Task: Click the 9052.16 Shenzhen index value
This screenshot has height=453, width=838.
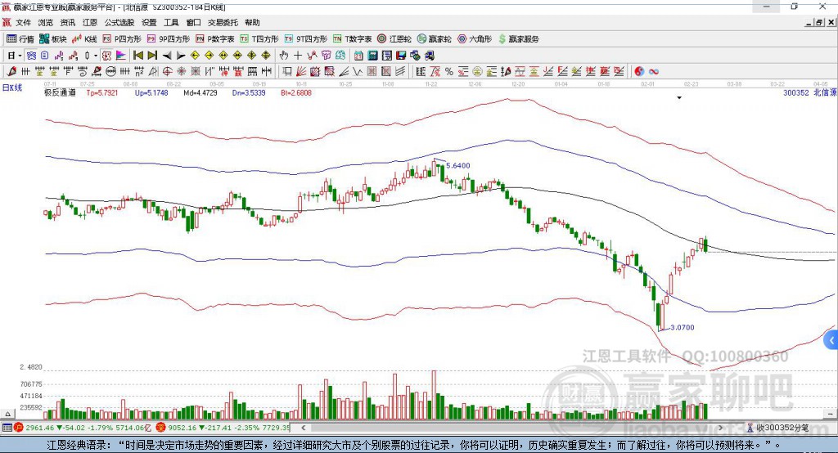Action: pyautogui.click(x=182, y=428)
